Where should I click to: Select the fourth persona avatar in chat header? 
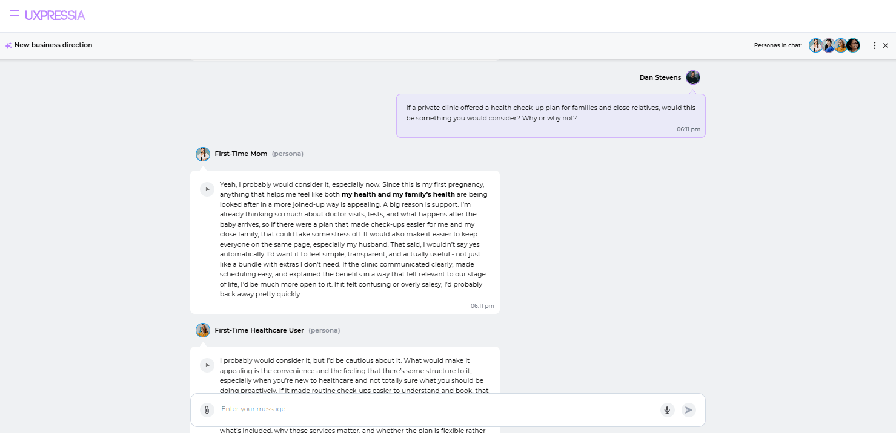(854, 45)
